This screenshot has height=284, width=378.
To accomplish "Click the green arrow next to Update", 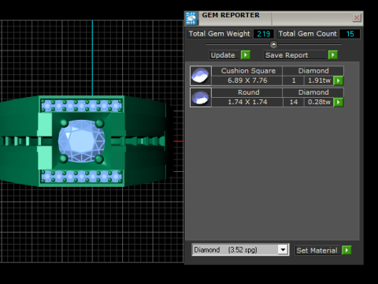I will tap(246, 55).
